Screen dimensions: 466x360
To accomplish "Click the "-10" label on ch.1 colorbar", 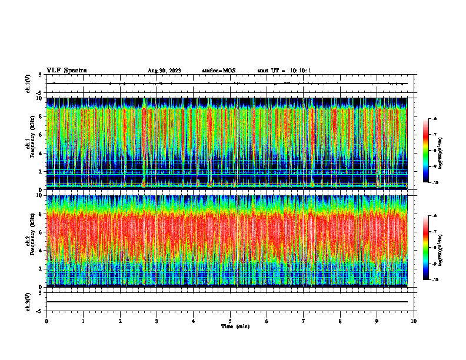I will [x=435, y=183].
